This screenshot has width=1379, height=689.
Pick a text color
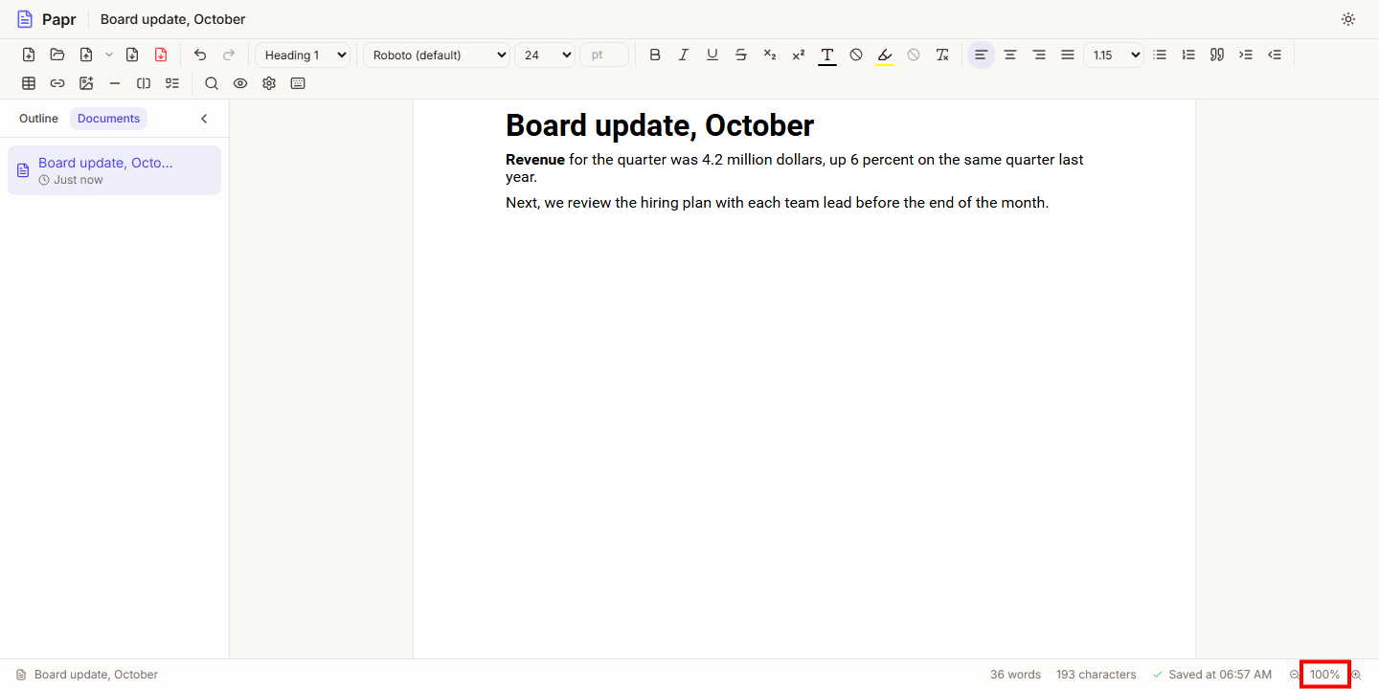click(x=827, y=55)
